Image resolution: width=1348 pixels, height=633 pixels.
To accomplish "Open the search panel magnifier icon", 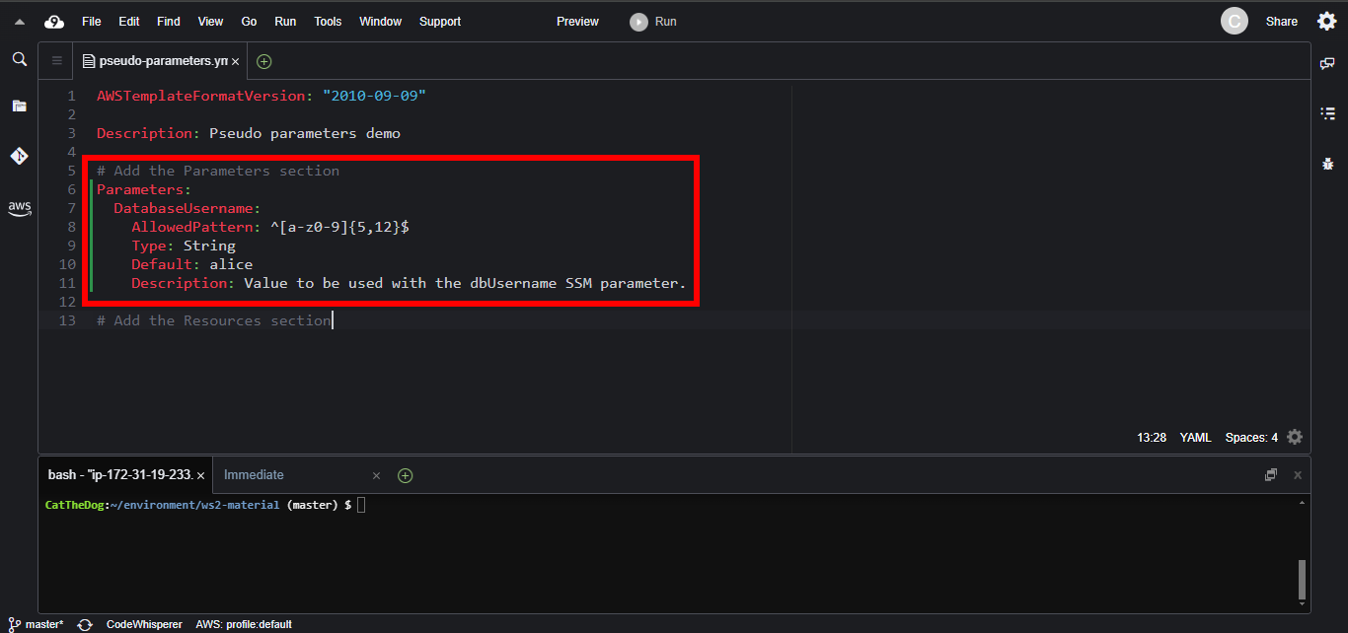I will (x=19, y=59).
